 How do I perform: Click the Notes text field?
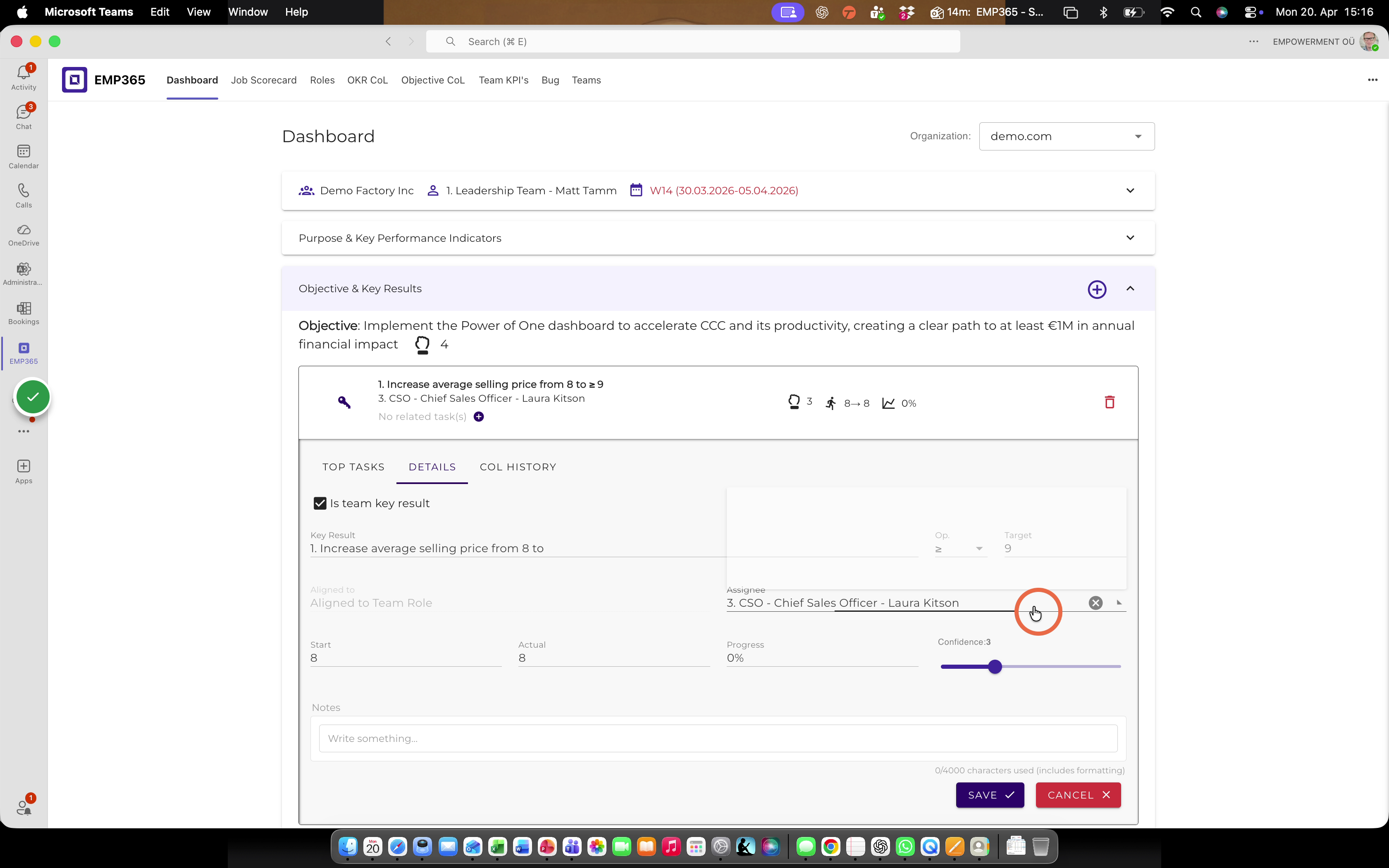coord(718,738)
